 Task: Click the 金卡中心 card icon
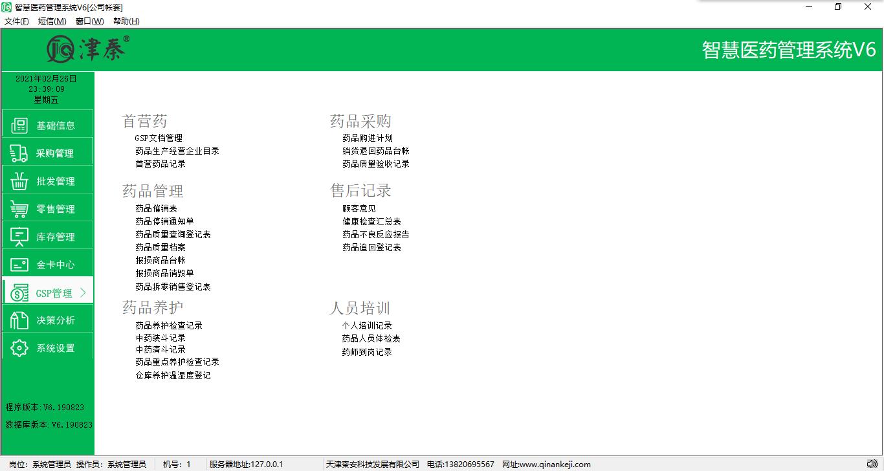point(19,265)
